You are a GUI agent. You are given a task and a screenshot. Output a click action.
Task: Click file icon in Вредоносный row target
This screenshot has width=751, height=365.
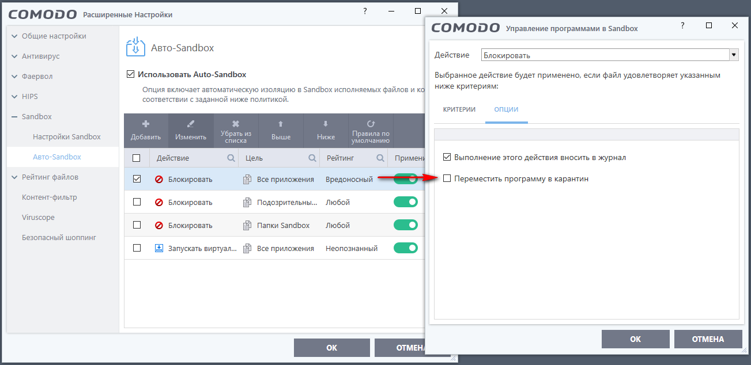tap(247, 180)
